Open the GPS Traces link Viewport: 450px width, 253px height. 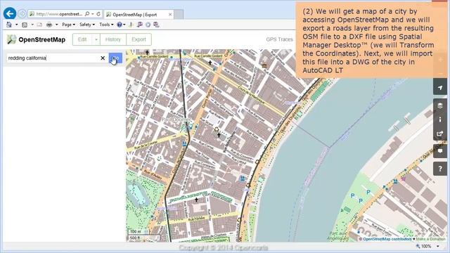(x=279, y=39)
